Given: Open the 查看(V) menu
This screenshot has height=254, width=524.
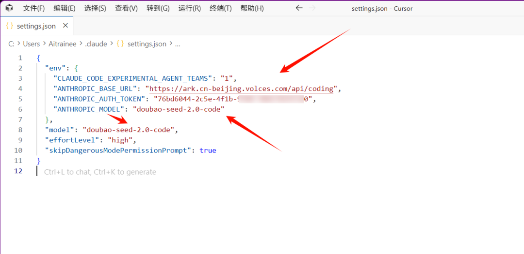Looking at the screenshot, I should click(x=126, y=8).
